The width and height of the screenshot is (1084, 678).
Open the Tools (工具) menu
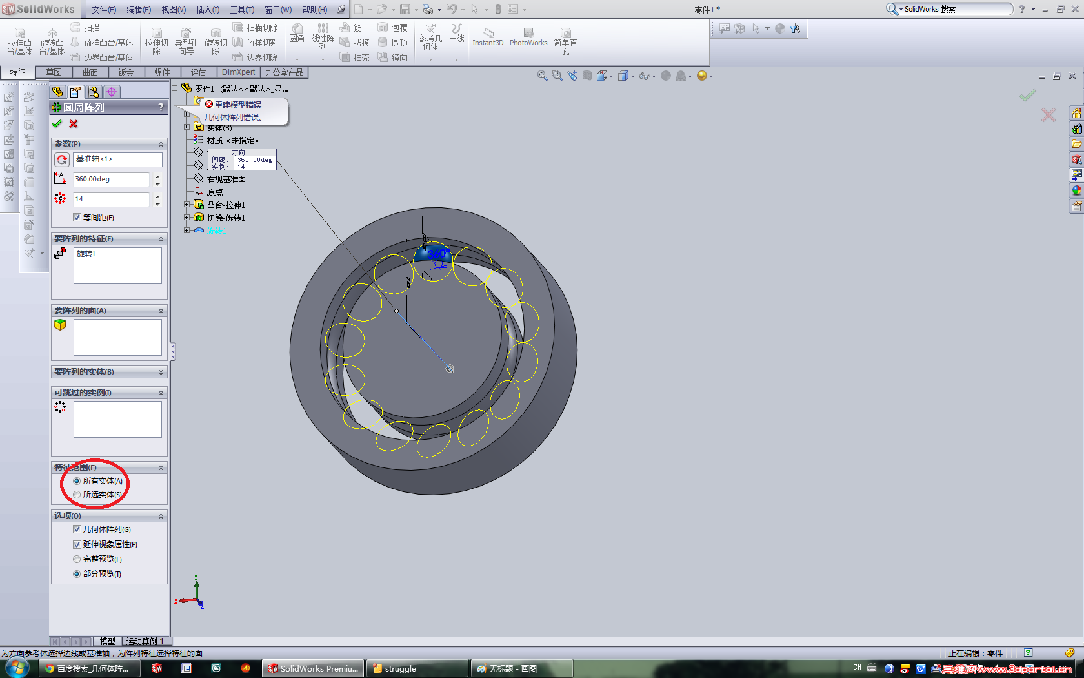(242, 10)
